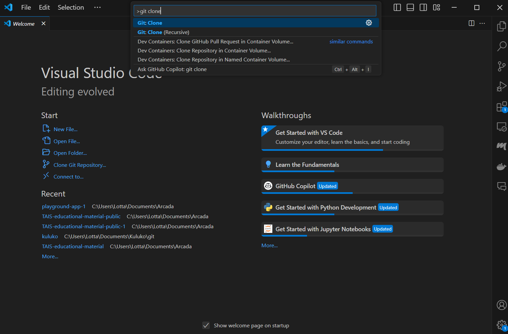Open recent playground-app-1 folder

64,207
